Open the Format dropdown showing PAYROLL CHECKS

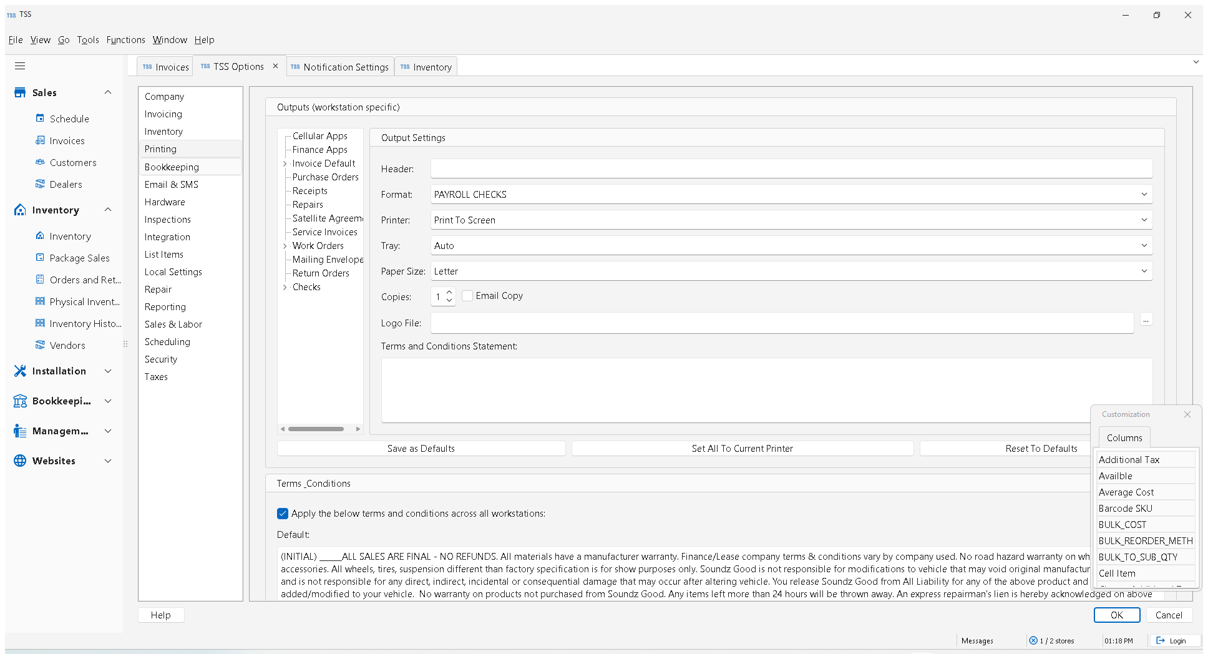[x=791, y=195]
